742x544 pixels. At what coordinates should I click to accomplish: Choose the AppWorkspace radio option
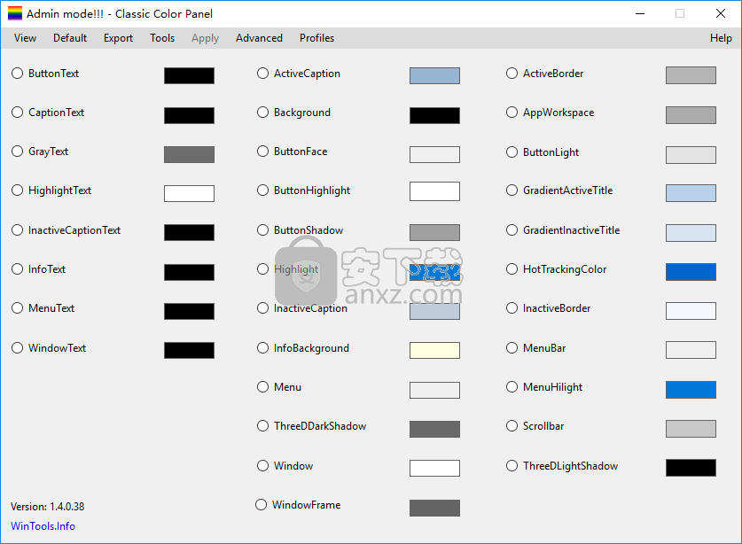(512, 113)
